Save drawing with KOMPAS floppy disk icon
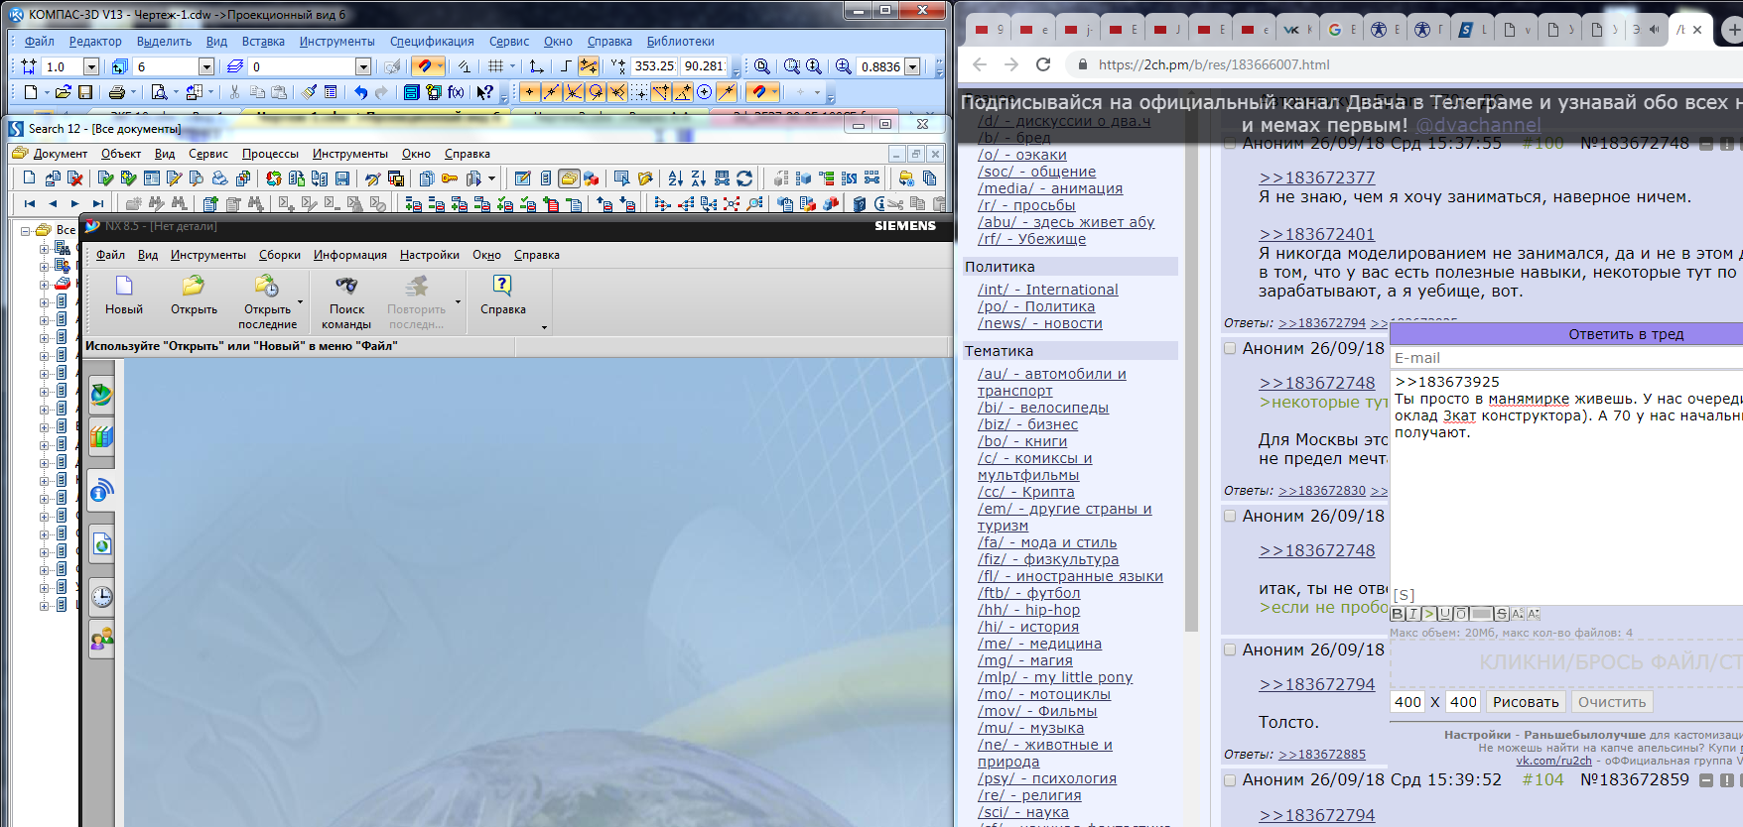 85,92
